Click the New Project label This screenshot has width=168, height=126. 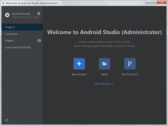pos(79,74)
